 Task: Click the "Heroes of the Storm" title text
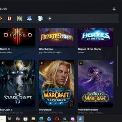tap(89, 49)
